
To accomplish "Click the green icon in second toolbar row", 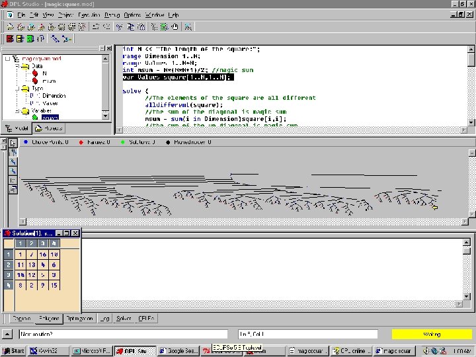I will coord(30,39).
